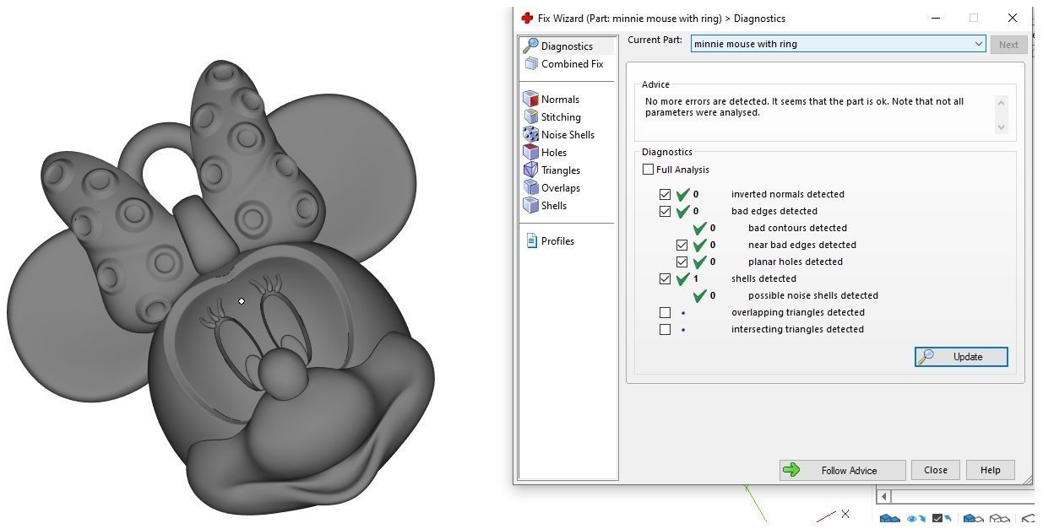Go to the Stitching fix page
The height and width of the screenshot is (529, 1043).
pos(551,117)
